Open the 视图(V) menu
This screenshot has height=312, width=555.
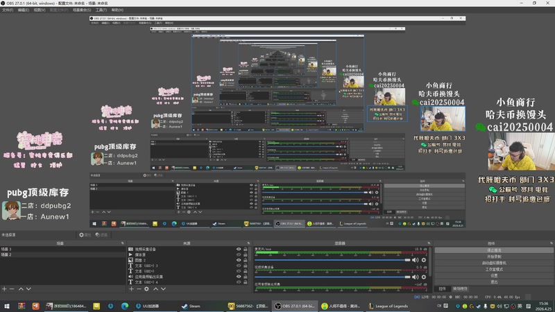click(40, 10)
